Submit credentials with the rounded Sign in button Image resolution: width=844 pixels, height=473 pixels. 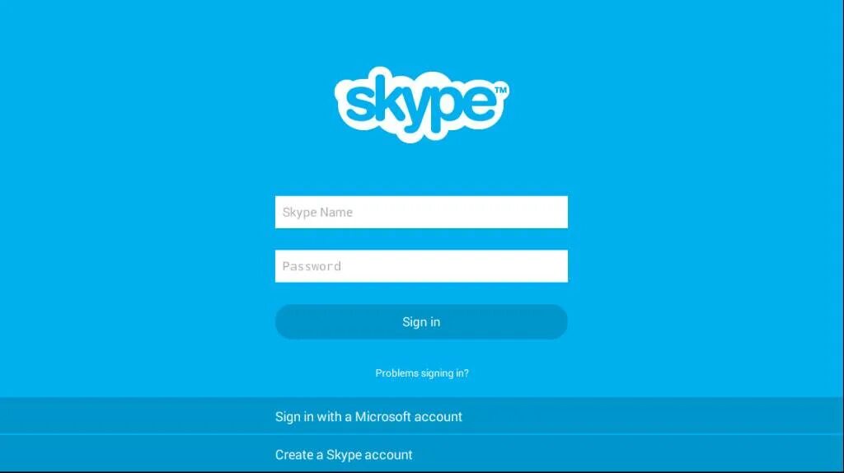pos(421,322)
